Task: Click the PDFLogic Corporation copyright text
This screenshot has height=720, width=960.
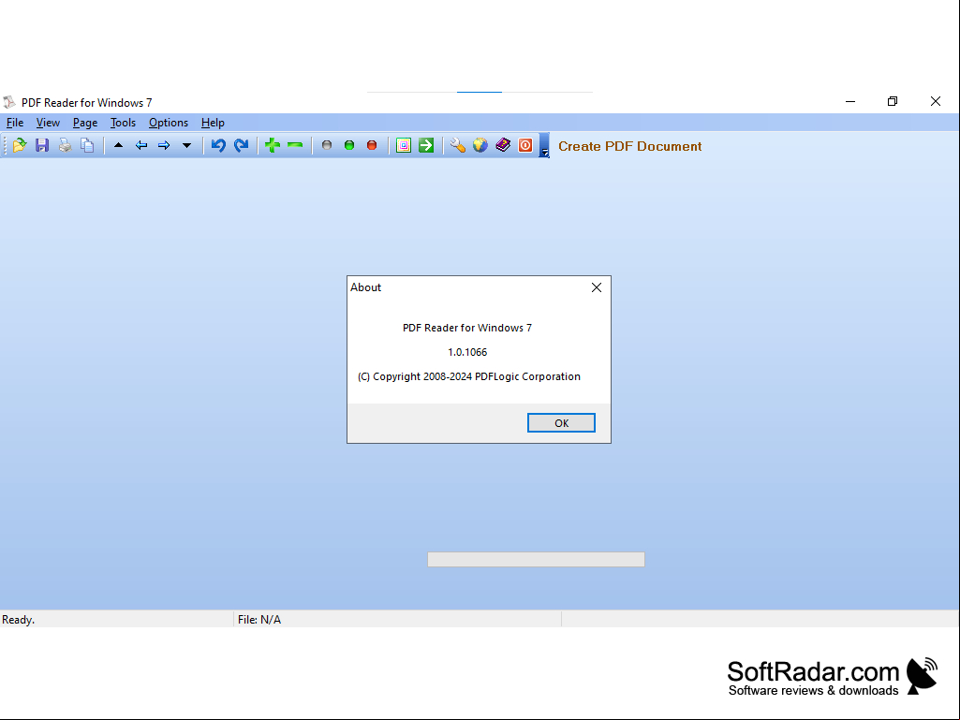Action: [x=469, y=376]
